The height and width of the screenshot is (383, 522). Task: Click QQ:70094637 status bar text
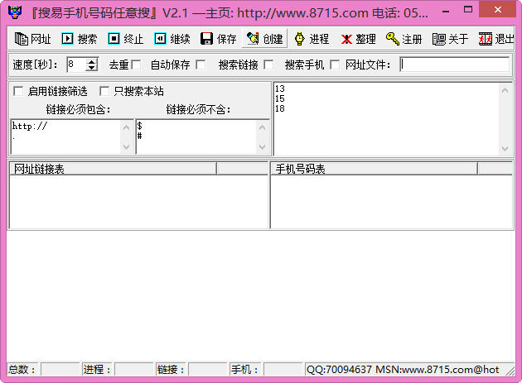coord(339,370)
